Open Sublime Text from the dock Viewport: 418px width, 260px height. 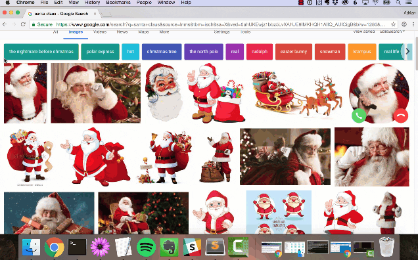tap(215, 247)
